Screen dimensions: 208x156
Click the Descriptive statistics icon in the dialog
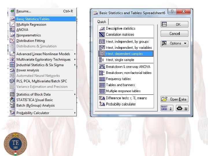(102, 28)
